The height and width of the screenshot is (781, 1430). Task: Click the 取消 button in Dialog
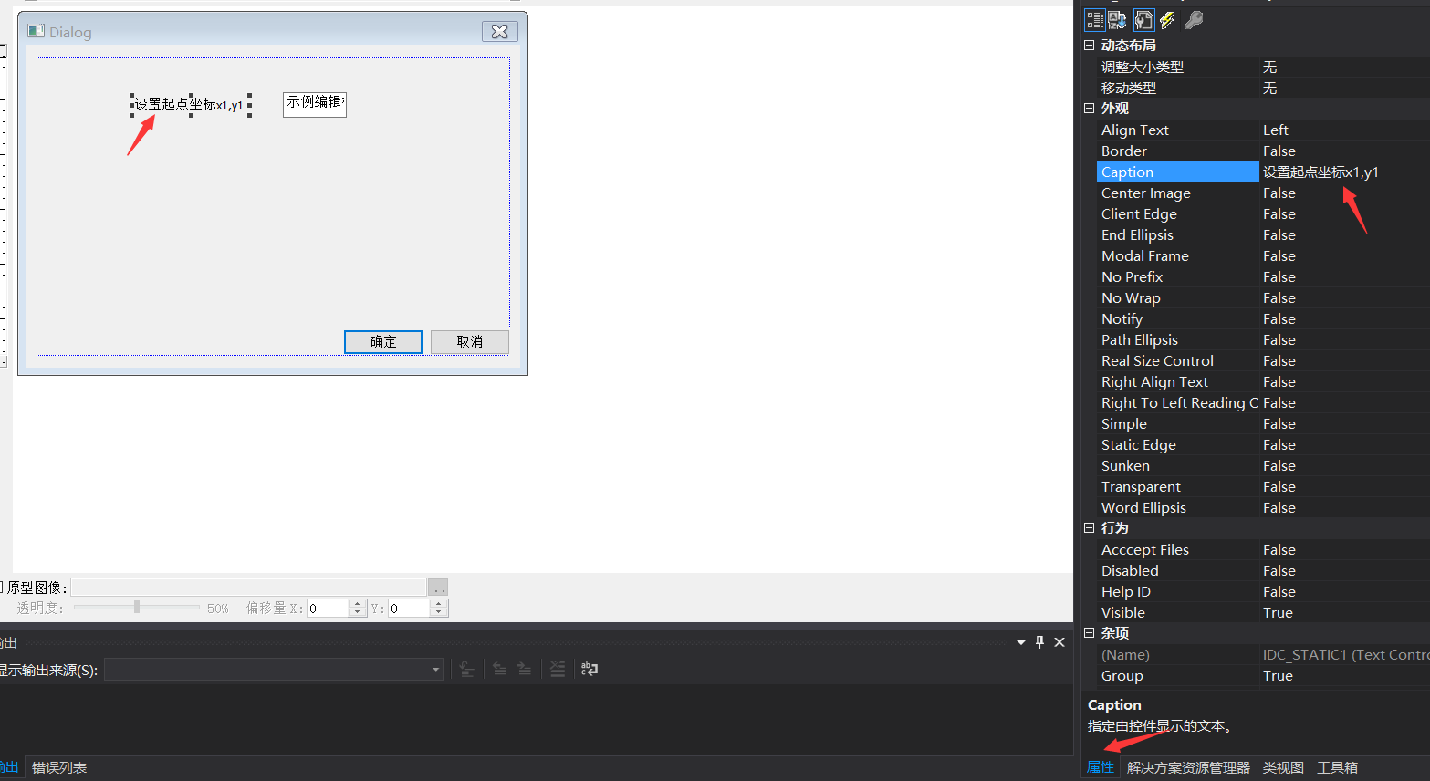(x=469, y=342)
